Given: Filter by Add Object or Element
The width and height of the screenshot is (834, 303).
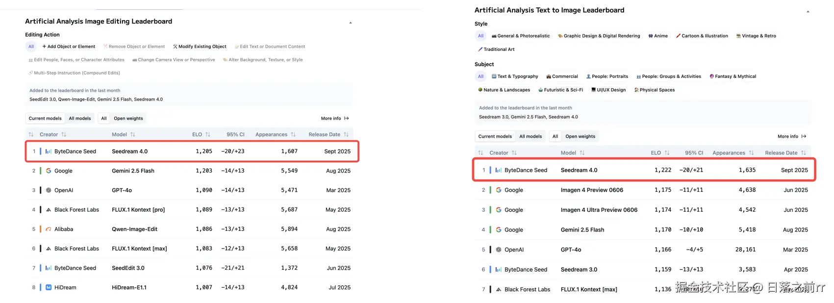Looking at the screenshot, I should click(69, 47).
